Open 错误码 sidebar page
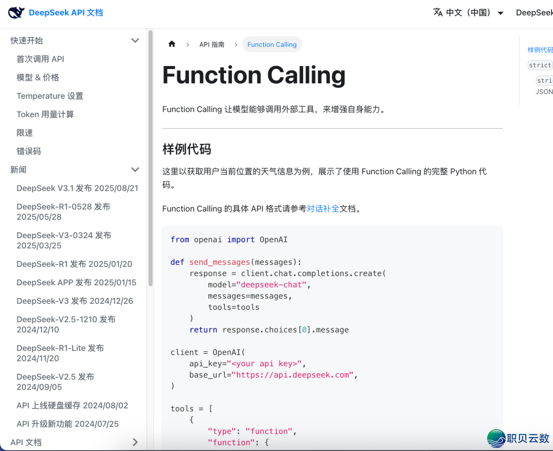The image size is (553, 451). click(x=29, y=151)
